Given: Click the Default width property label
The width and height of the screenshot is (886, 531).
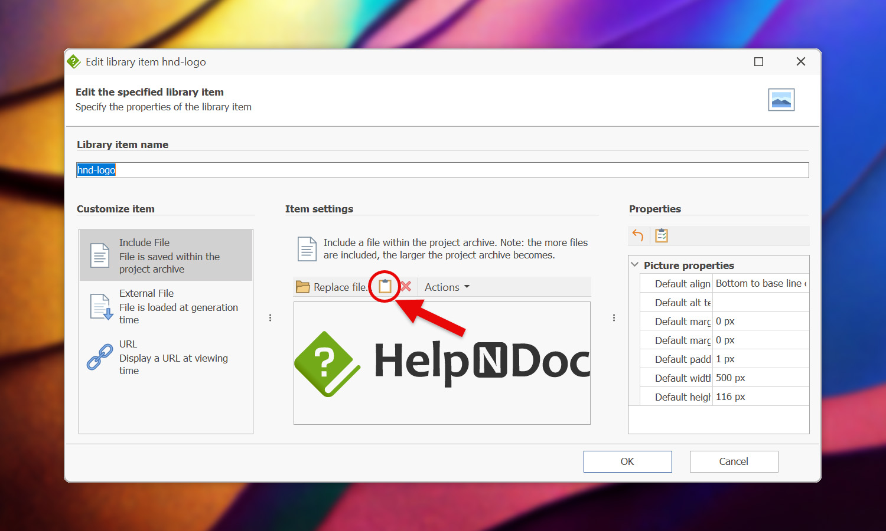Looking at the screenshot, I should (683, 378).
